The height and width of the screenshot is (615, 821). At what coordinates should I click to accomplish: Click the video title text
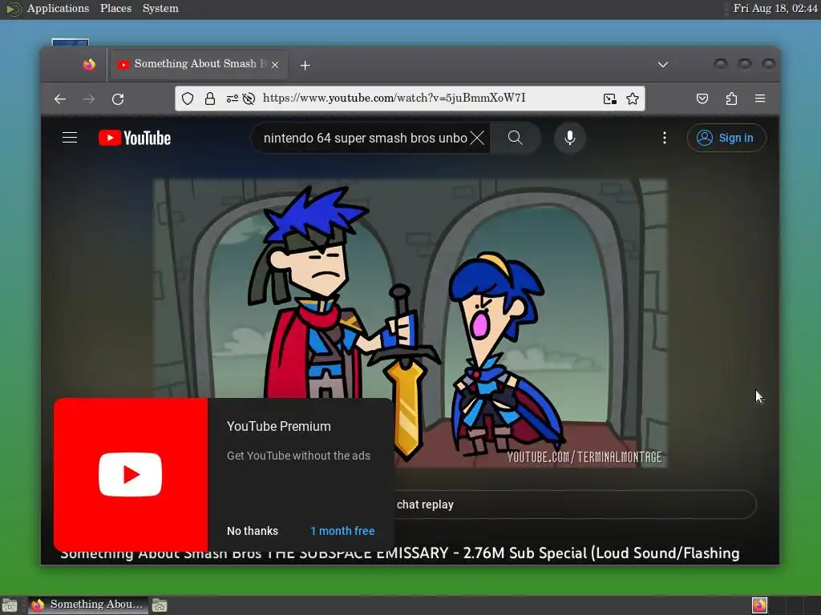point(399,553)
